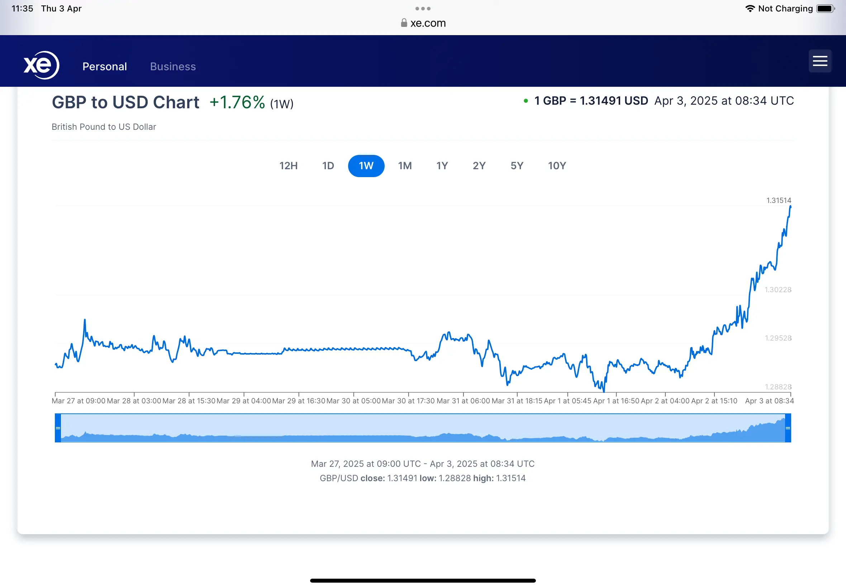The width and height of the screenshot is (846, 588).
Task: Select the 1D time range
Action: pyautogui.click(x=328, y=166)
